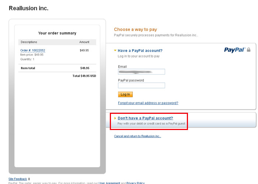Open Order # 10022052 details link
The image size is (258, 184).
click(32, 50)
